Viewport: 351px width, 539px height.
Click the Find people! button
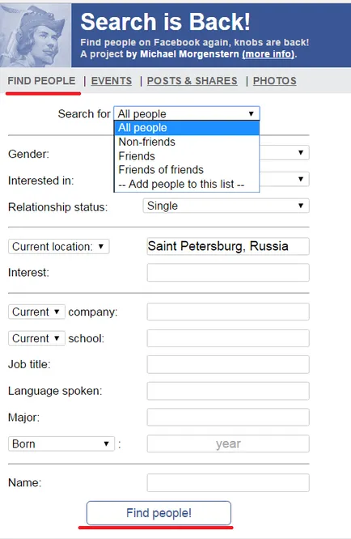(159, 513)
